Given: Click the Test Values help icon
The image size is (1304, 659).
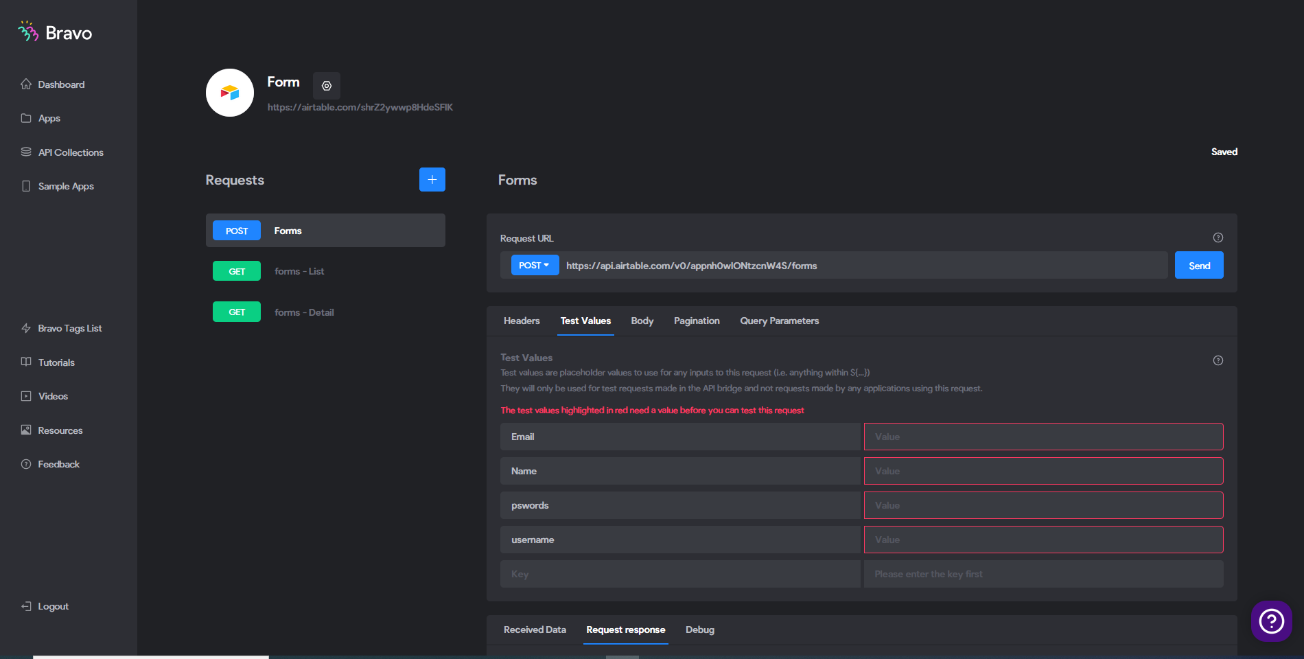Looking at the screenshot, I should point(1218,360).
